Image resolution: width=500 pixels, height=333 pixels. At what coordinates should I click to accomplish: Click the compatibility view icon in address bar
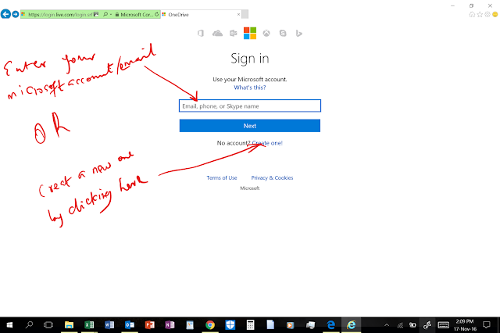click(96, 14)
